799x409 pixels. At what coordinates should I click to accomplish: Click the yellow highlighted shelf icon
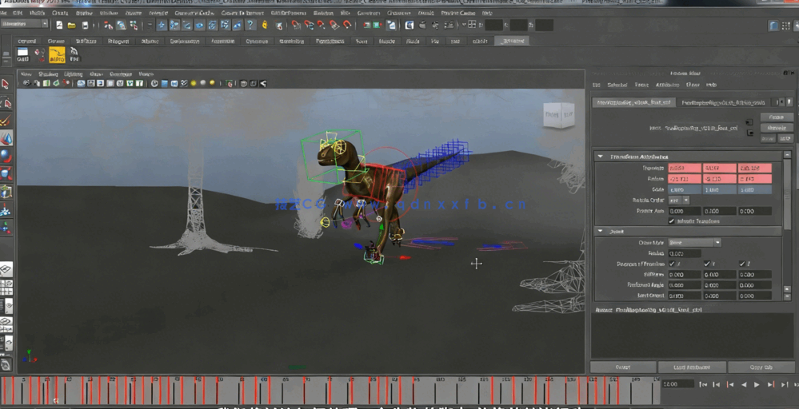[x=57, y=55]
